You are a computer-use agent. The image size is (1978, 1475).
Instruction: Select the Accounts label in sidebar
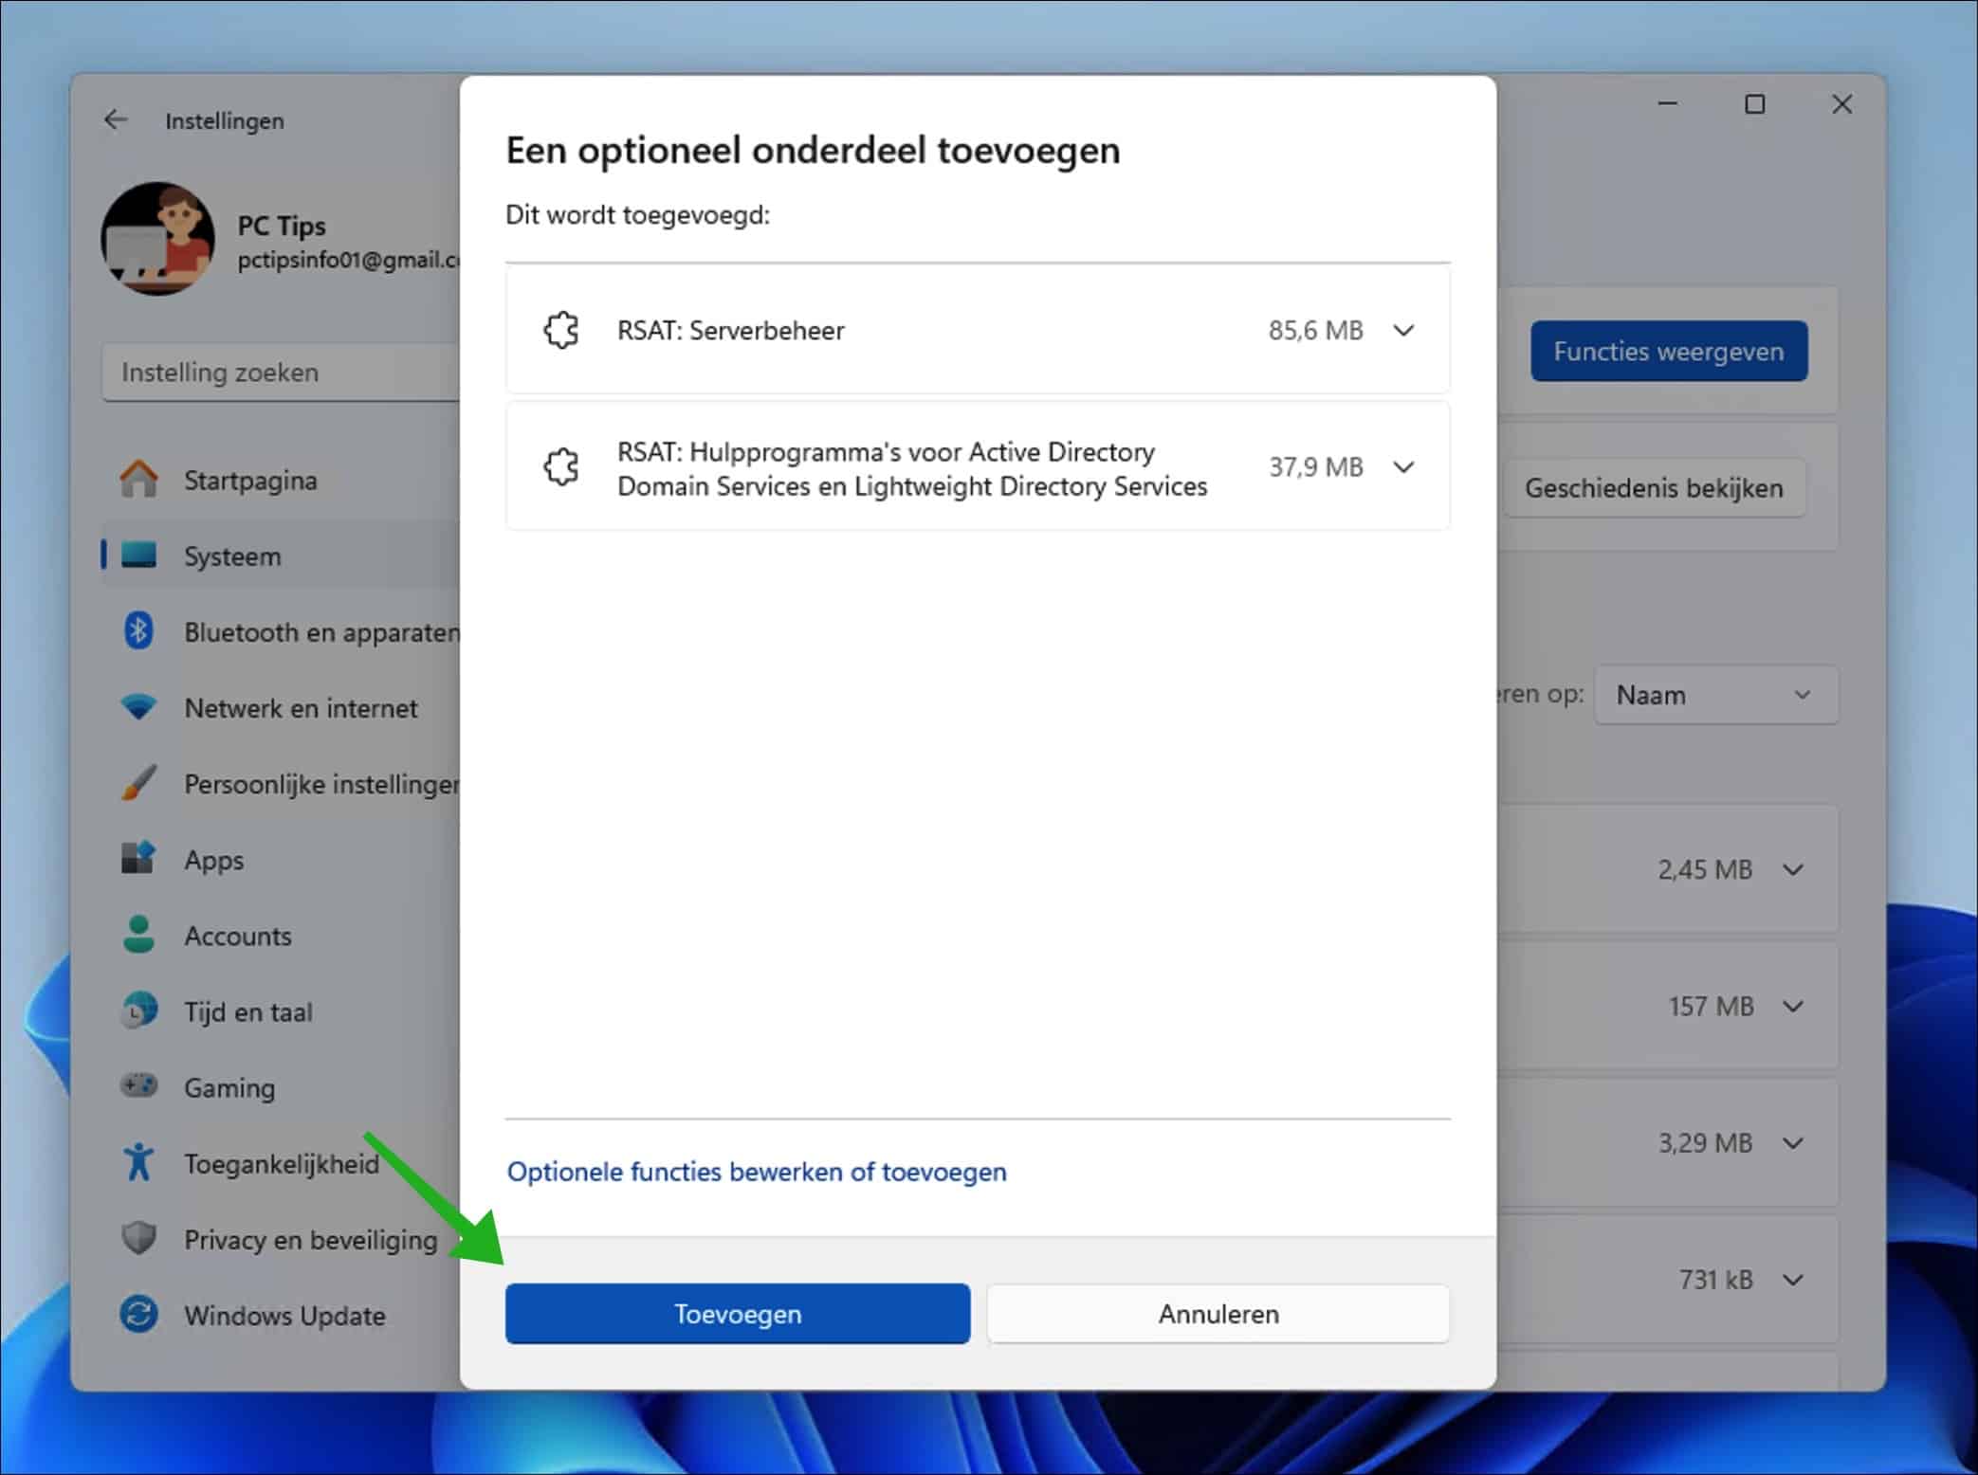pos(238,936)
